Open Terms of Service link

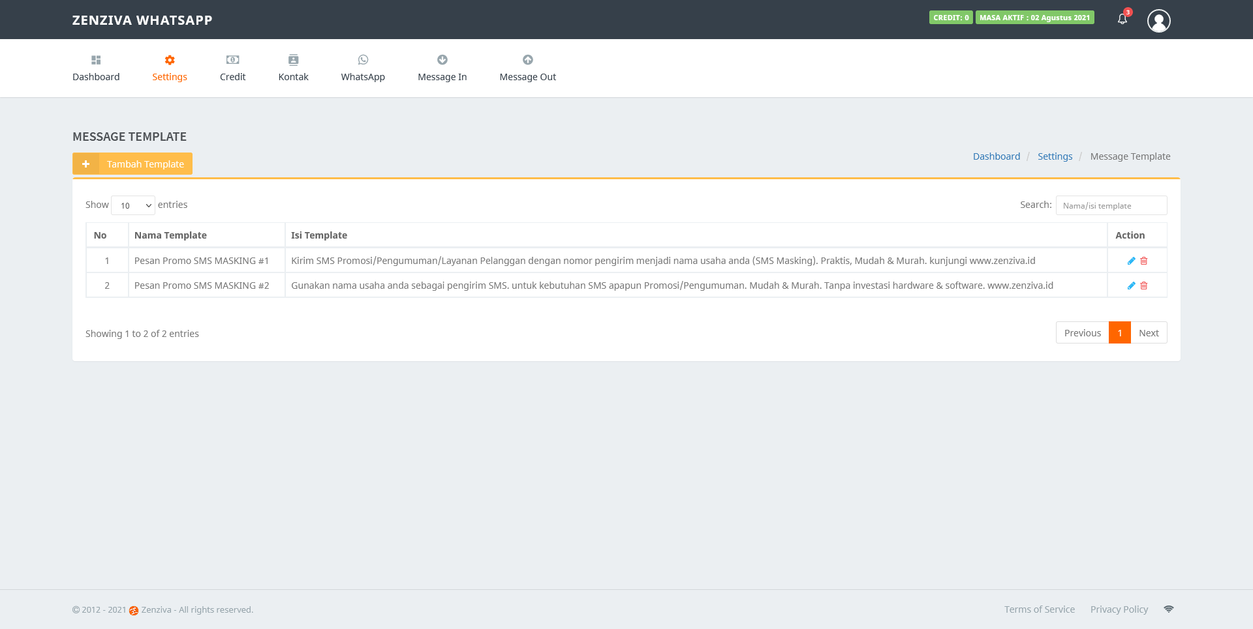1040,609
